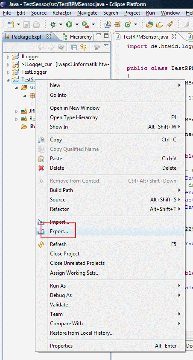Open the Debug As submenu
The image size is (193, 360).
(111, 295)
